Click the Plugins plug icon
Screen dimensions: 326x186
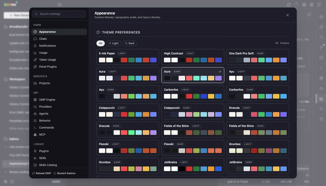tap(35, 151)
